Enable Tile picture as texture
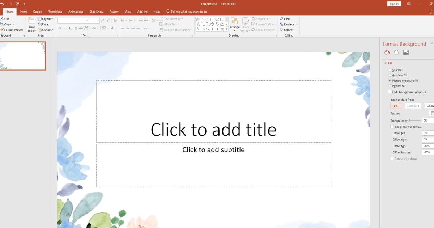The height and width of the screenshot is (228, 434). (392, 127)
